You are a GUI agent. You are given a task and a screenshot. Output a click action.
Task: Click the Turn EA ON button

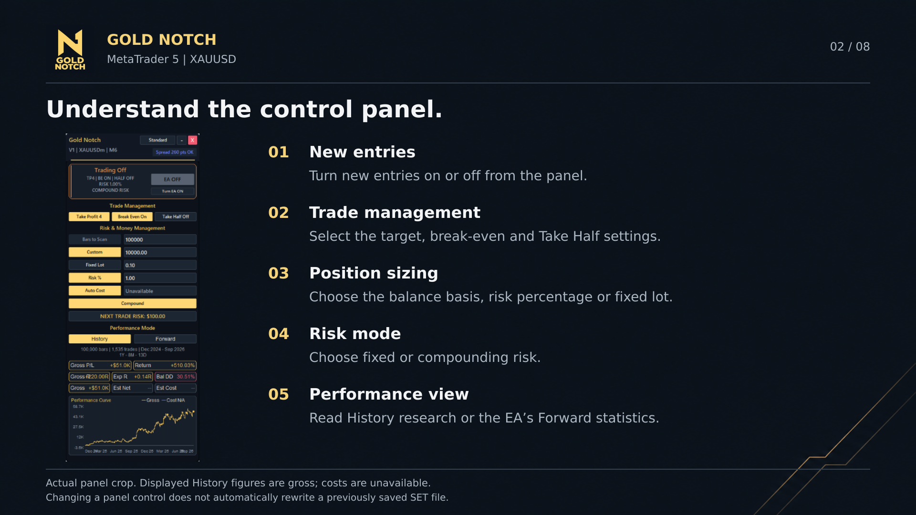tap(173, 191)
